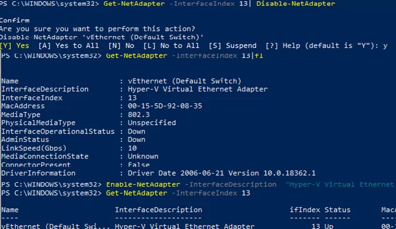Click the Name value 'vEthernet (Default Switch)'
Image resolution: width=396 pixels, height=229 pixels.
185,81
